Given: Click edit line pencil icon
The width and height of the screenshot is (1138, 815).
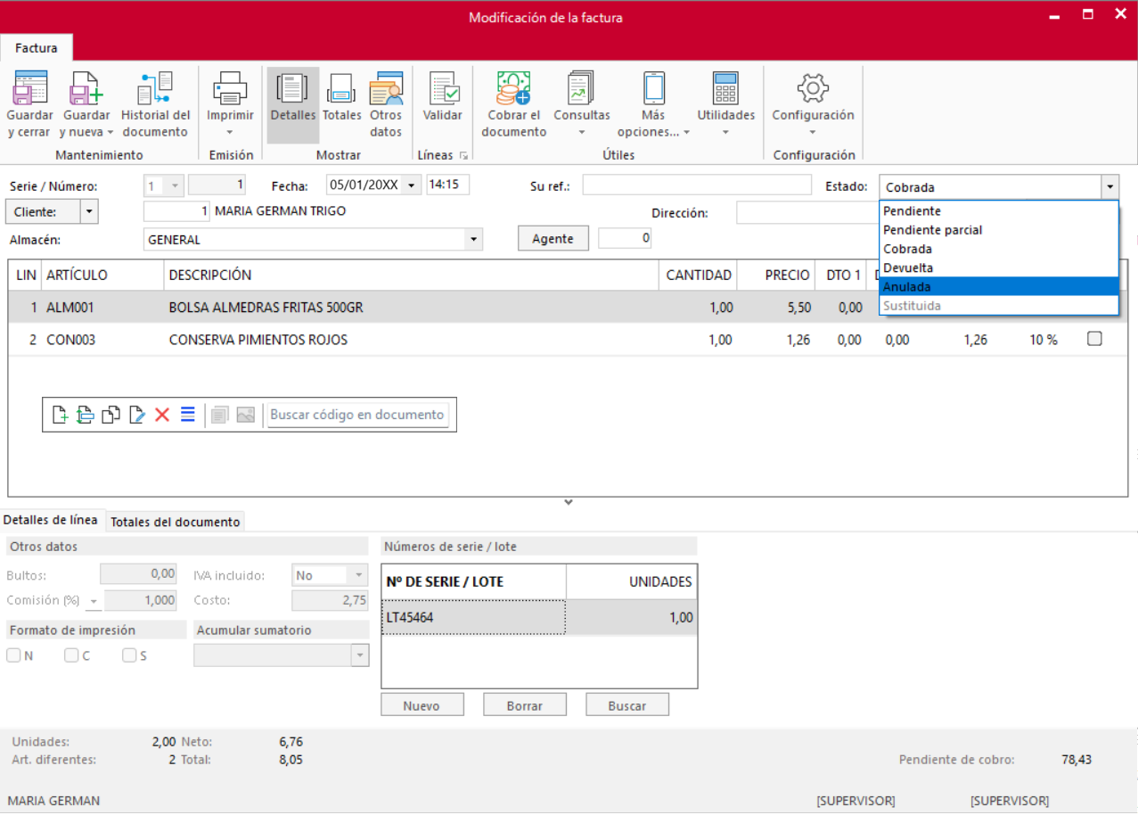Looking at the screenshot, I should 136,415.
